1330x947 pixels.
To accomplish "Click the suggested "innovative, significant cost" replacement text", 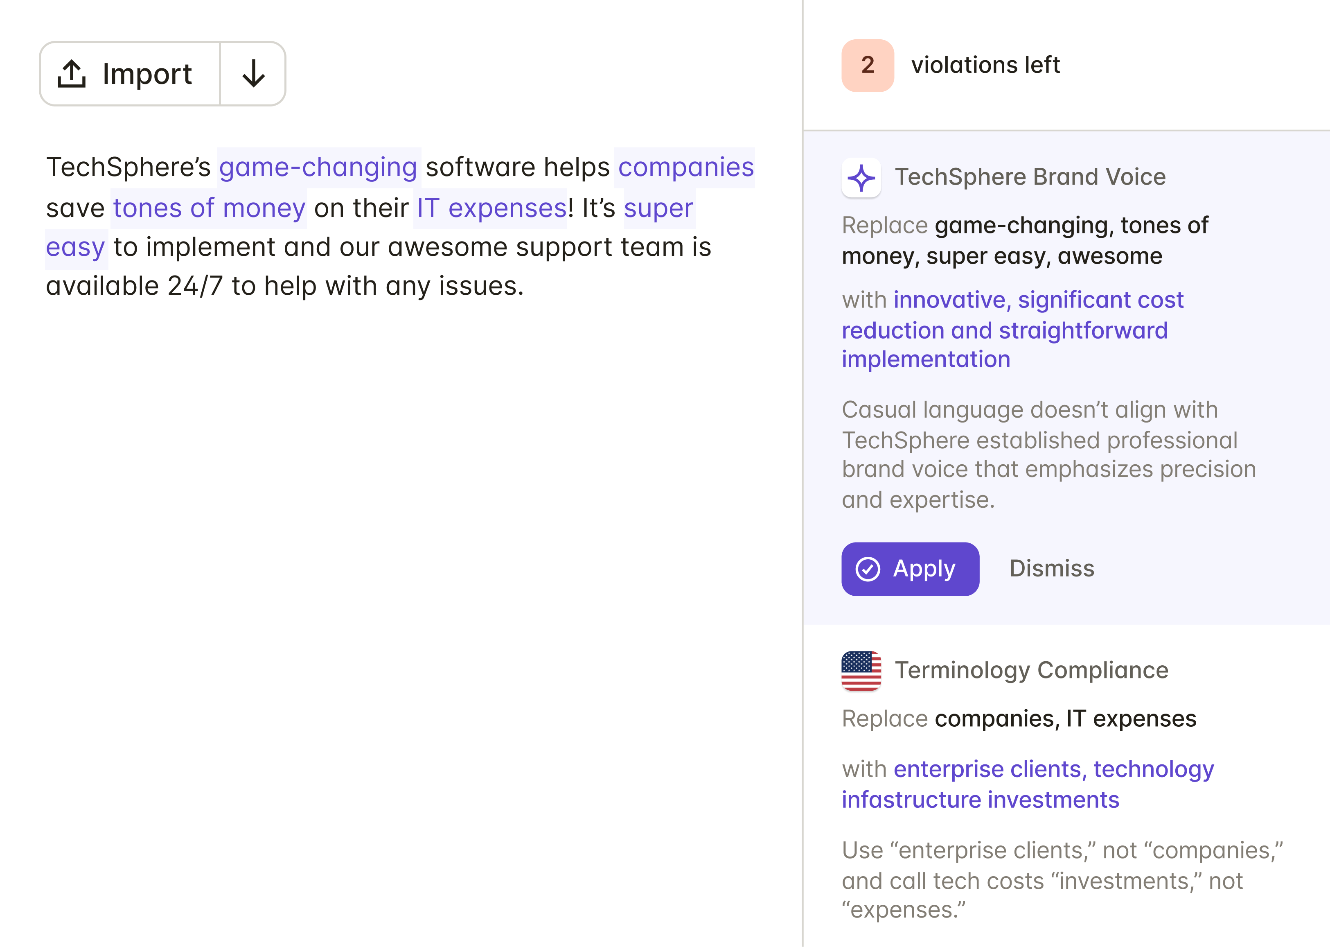I will pyautogui.click(x=1038, y=300).
